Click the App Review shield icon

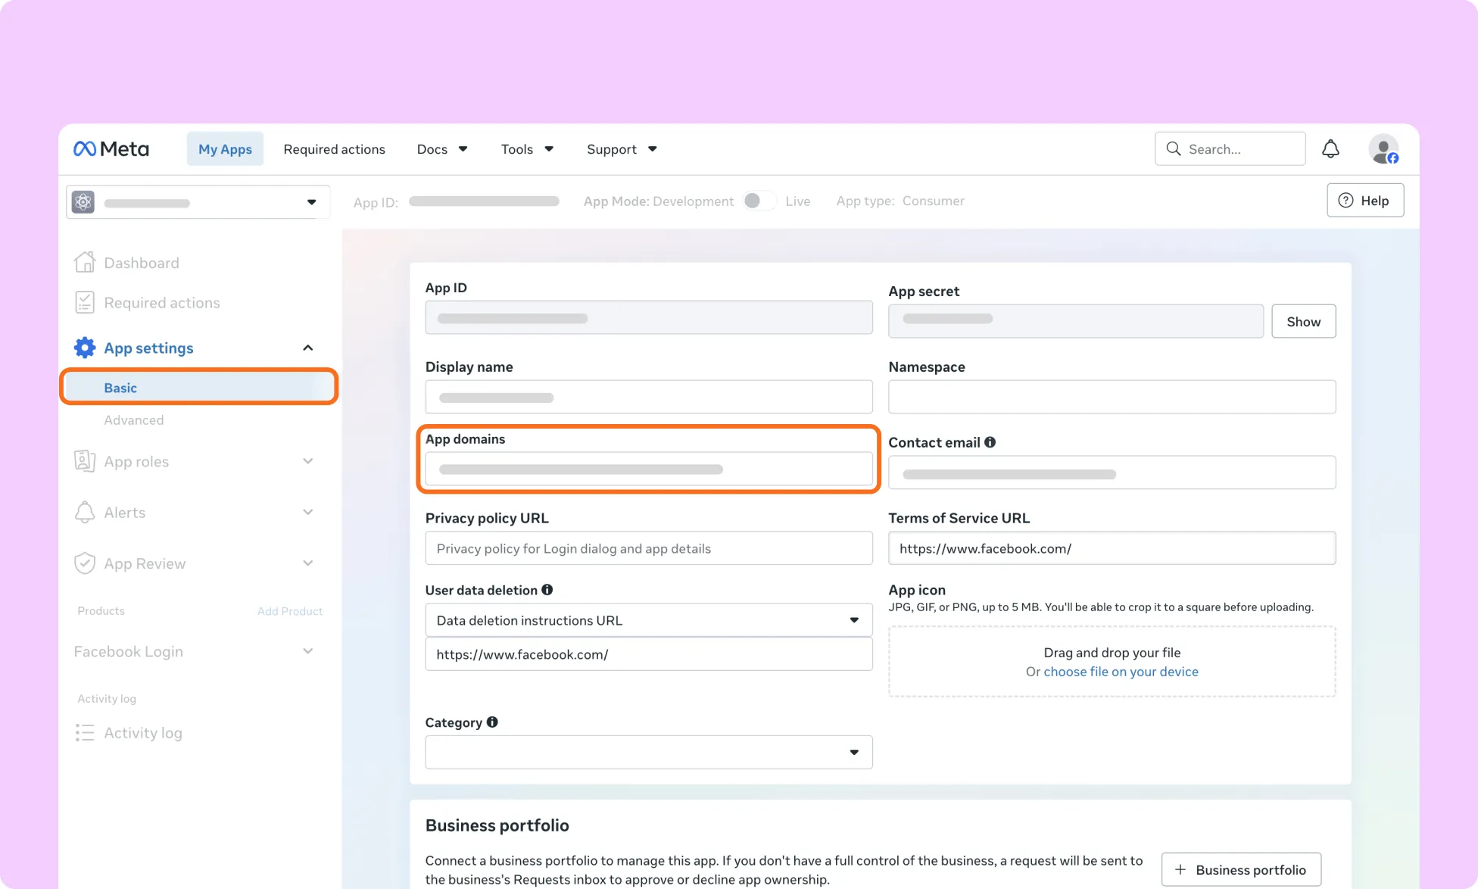(85, 563)
